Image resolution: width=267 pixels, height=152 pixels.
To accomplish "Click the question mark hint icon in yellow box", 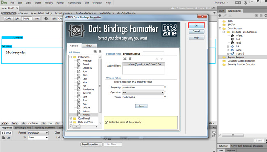I will coord(106,122).
